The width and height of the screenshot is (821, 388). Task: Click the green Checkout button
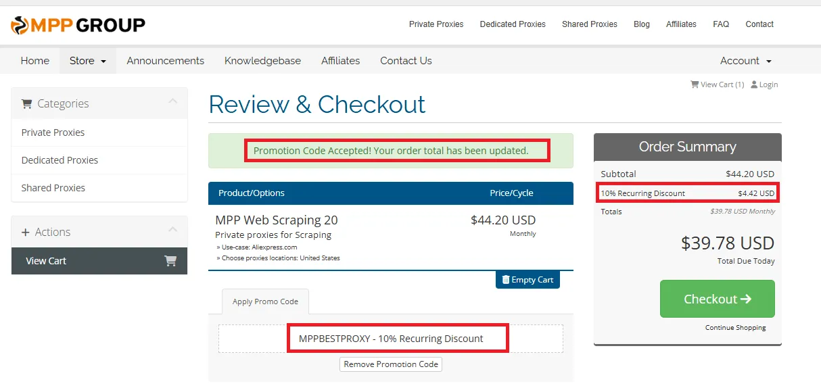coord(718,299)
